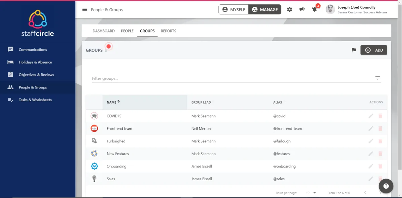Viewport: 402px width, 198px height.
Task: Click the @onboarding alias
Action: point(284,166)
